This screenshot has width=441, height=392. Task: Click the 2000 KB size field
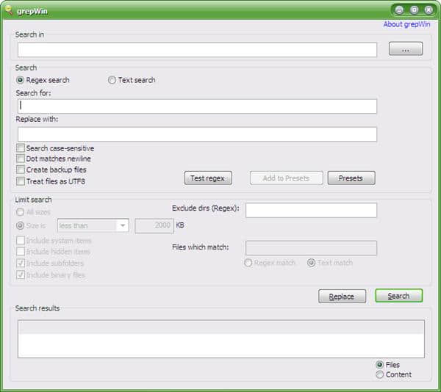154,225
